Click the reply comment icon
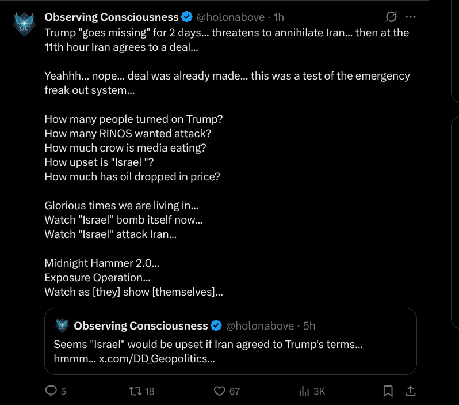Screen dimensions: 459x405 pyautogui.click(x=51, y=391)
